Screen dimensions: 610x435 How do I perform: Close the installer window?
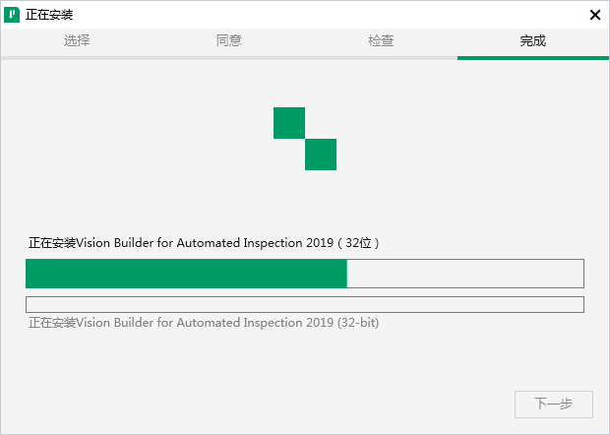(594, 15)
